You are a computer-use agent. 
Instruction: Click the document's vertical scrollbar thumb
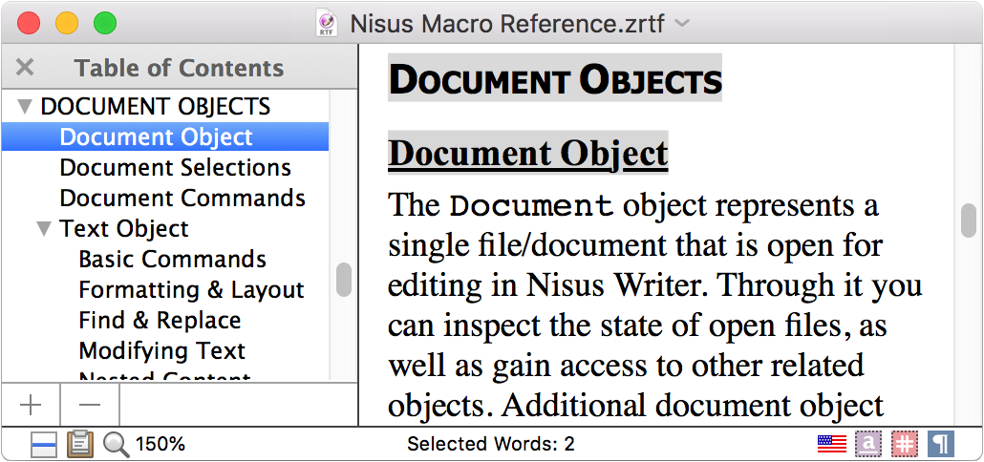(969, 220)
